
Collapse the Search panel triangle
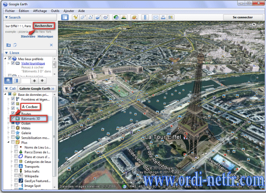point(6,17)
